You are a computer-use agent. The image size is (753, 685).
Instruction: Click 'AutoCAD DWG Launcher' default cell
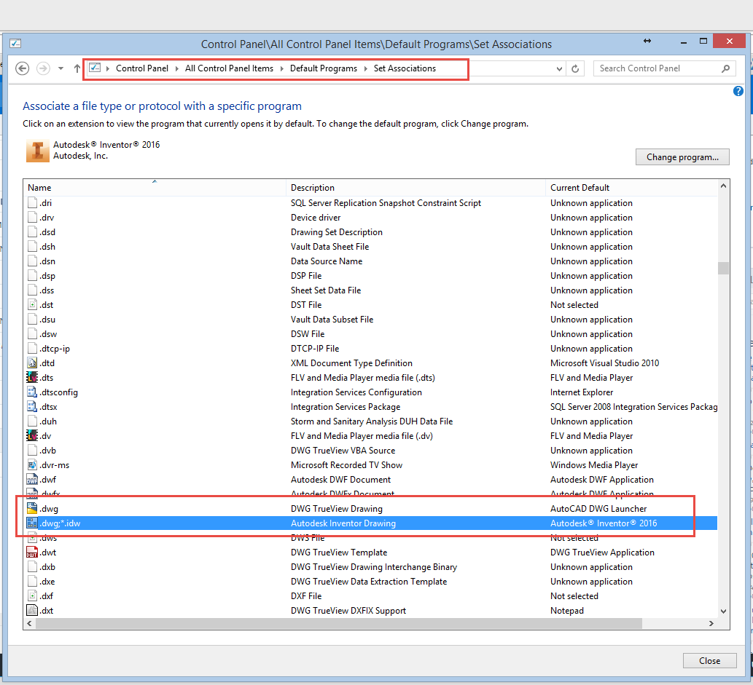click(598, 509)
